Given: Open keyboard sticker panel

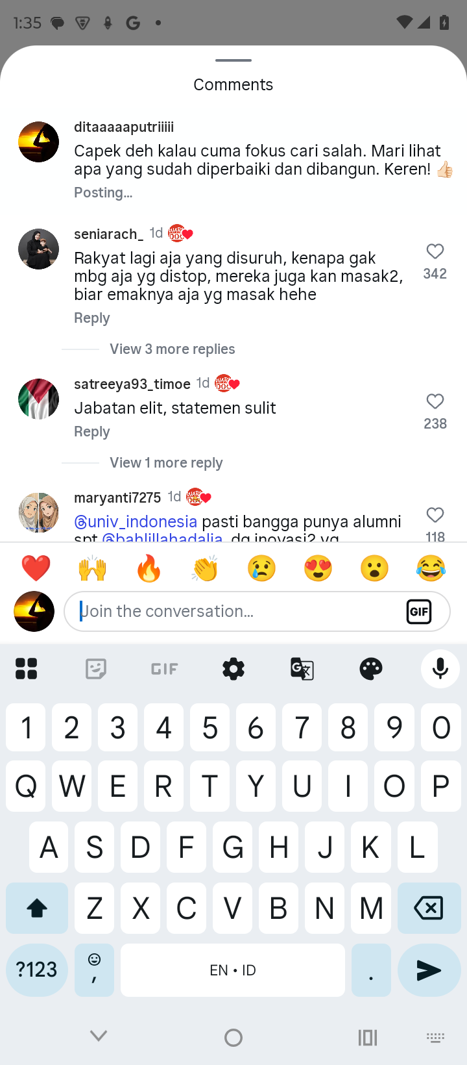Looking at the screenshot, I should [x=96, y=669].
